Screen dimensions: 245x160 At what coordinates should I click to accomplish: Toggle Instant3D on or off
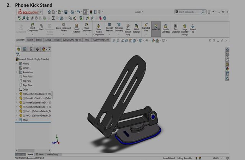(156, 29)
